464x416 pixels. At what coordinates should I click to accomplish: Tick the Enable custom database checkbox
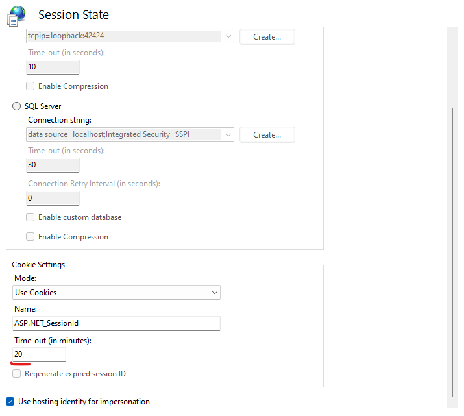click(x=31, y=217)
